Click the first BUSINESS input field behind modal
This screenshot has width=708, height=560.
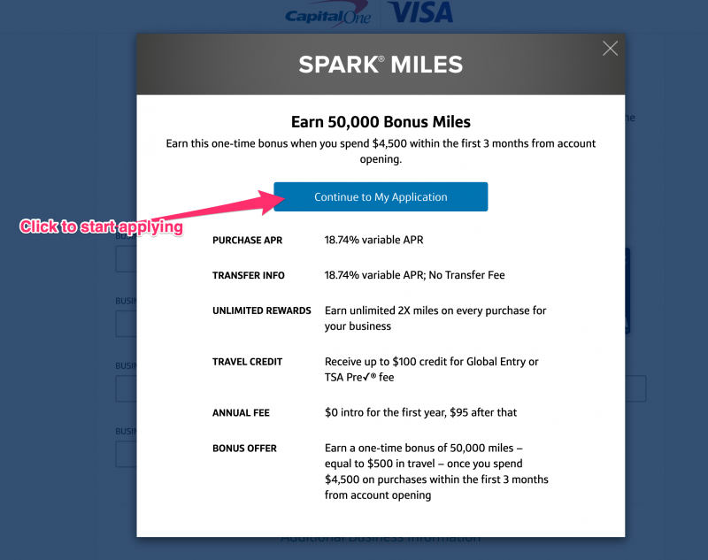coord(124,258)
